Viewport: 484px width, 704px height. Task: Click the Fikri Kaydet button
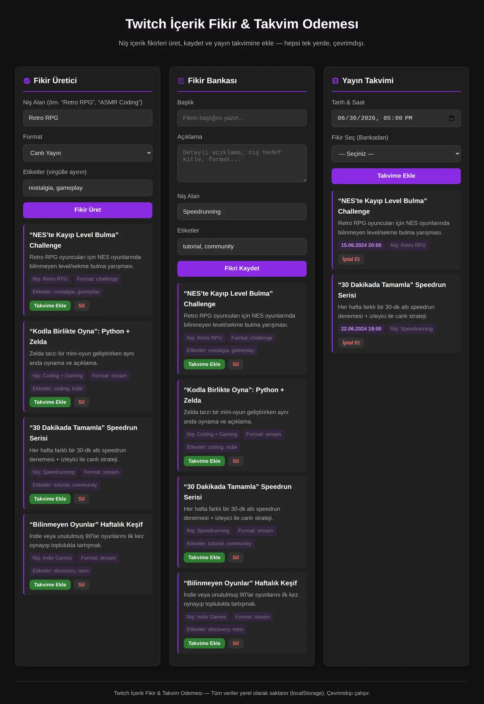[242, 269]
